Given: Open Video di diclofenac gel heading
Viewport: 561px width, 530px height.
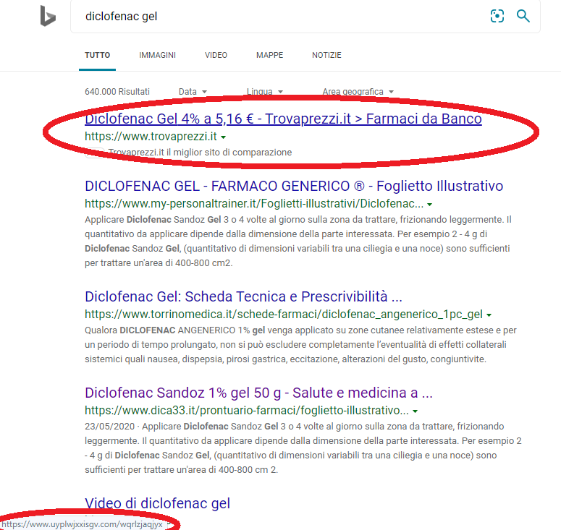Looking at the screenshot, I should [x=157, y=503].
